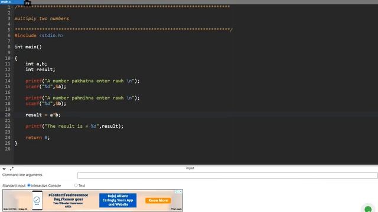
Task: Select the main.c file tab
Action: tap(12, 2)
